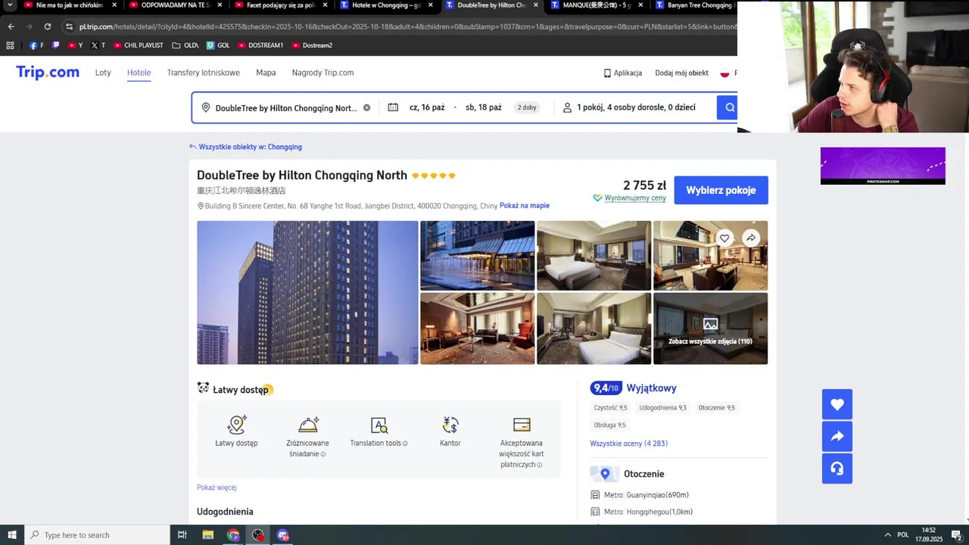Click the Wybierz pokoje button
The height and width of the screenshot is (545, 969).
721,190
